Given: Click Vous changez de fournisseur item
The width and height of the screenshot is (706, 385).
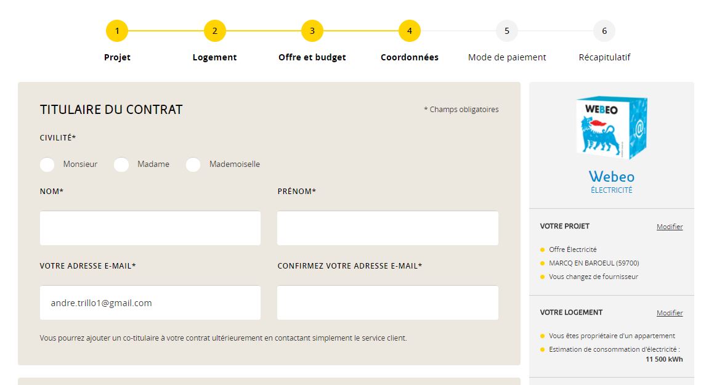Looking at the screenshot, I should [593, 277].
